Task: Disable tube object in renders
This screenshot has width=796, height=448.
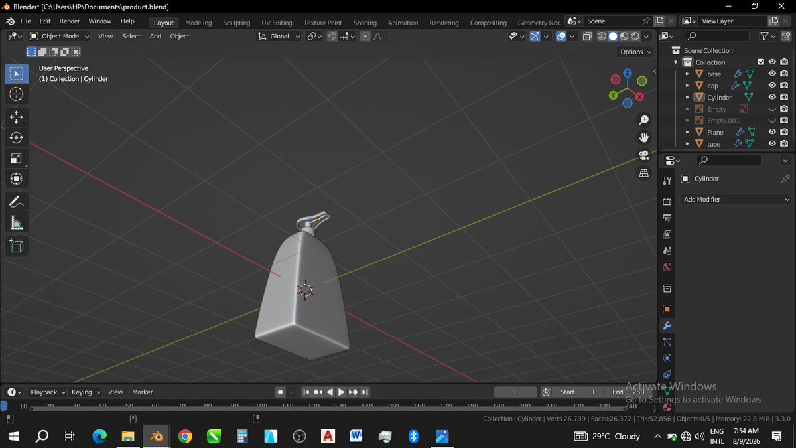Action: pos(784,143)
